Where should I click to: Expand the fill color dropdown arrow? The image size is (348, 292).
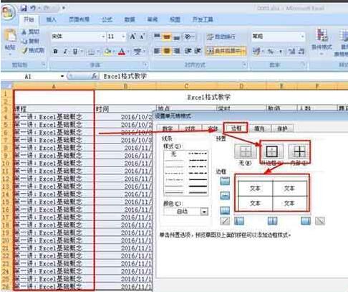click(114, 52)
